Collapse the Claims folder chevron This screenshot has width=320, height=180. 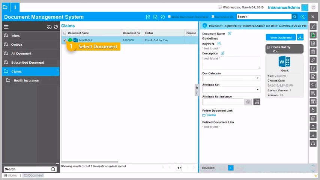pyautogui.click(x=58, y=71)
